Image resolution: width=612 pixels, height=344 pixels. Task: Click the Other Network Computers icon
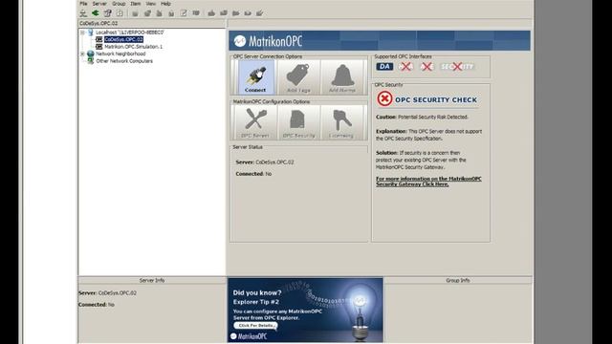click(x=91, y=61)
